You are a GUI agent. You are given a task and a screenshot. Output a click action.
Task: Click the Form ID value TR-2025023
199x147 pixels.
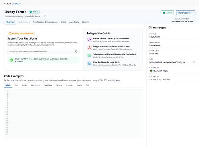[x=154, y=37]
